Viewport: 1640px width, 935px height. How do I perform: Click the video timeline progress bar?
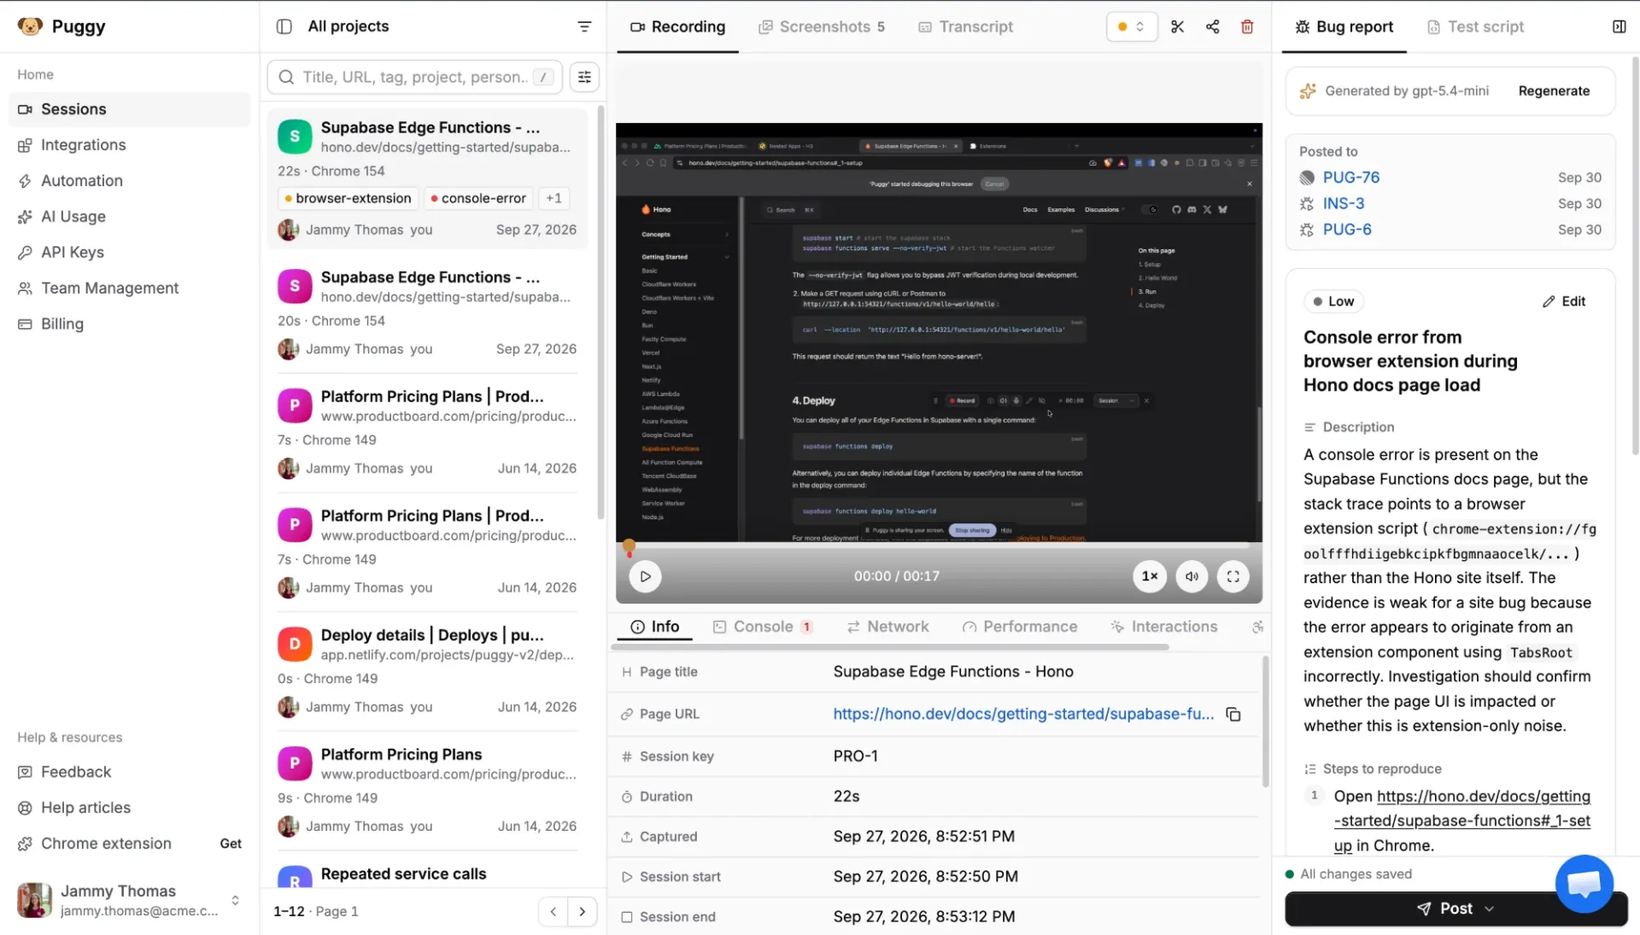[939, 545]
